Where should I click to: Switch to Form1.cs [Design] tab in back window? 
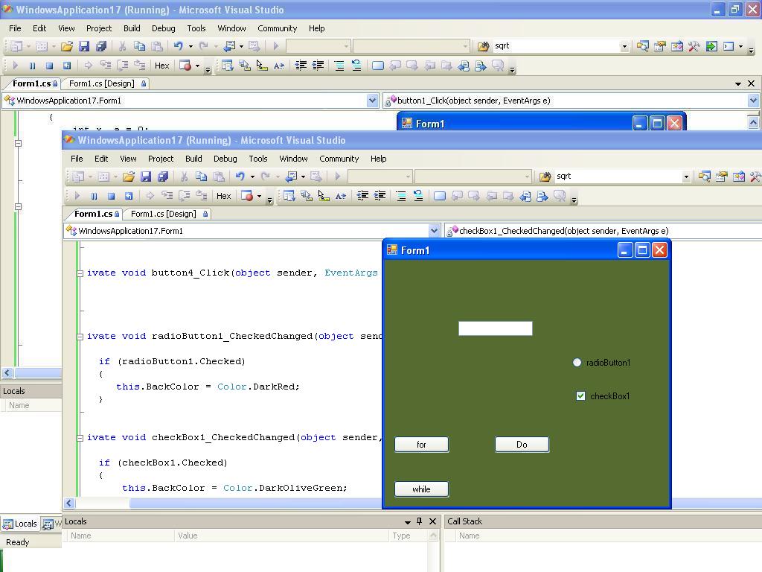(x=107, y=83)
